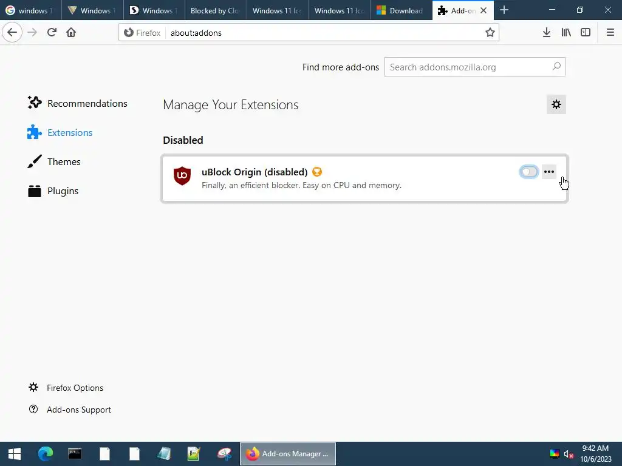
Task: Open the Windows Start menu
Action: click(x=15, y=454)
